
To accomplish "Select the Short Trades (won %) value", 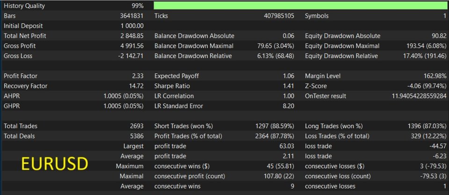I will coord(275,126).
